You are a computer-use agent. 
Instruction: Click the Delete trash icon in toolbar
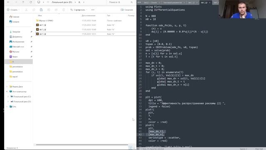tap(64, 10)
